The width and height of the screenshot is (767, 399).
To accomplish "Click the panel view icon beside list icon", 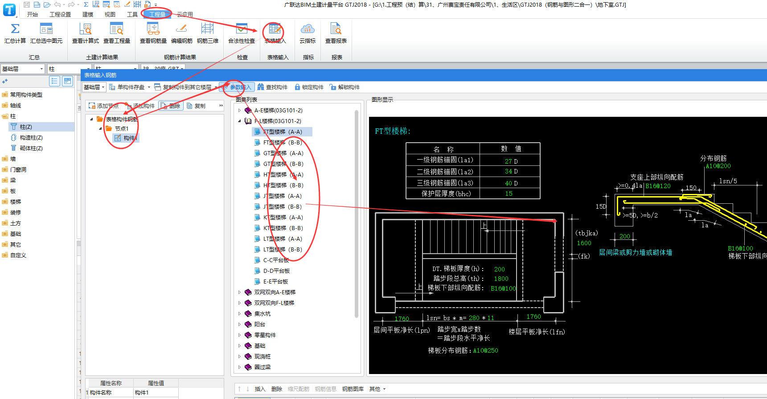I will point(68,81).
